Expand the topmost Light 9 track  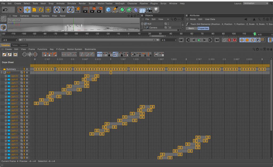click(6, 76)
